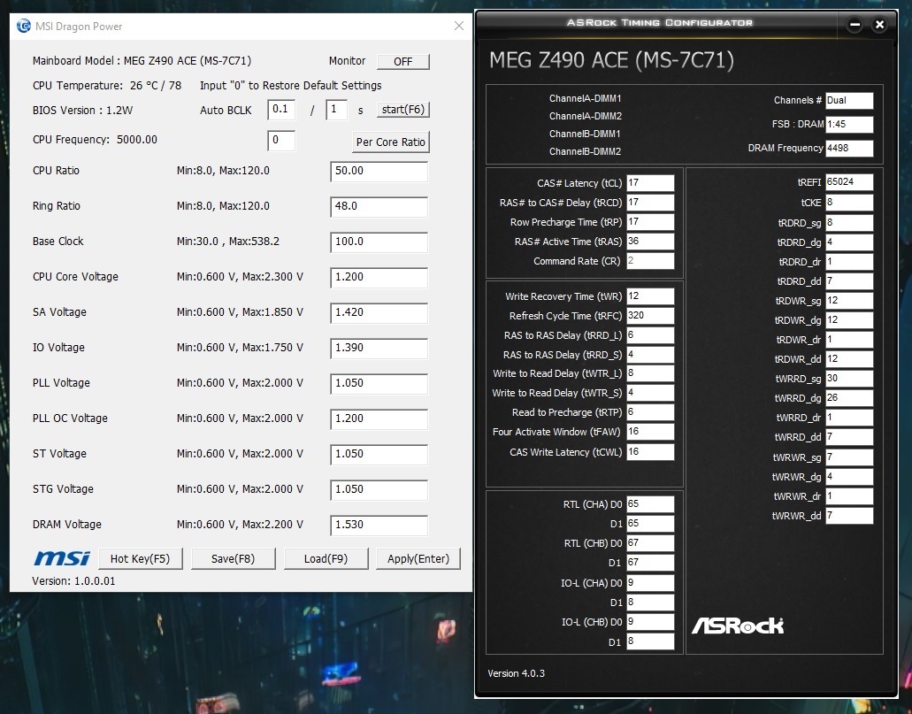
Task: Edit the PLL Voltage field
Action: point(379,383)
